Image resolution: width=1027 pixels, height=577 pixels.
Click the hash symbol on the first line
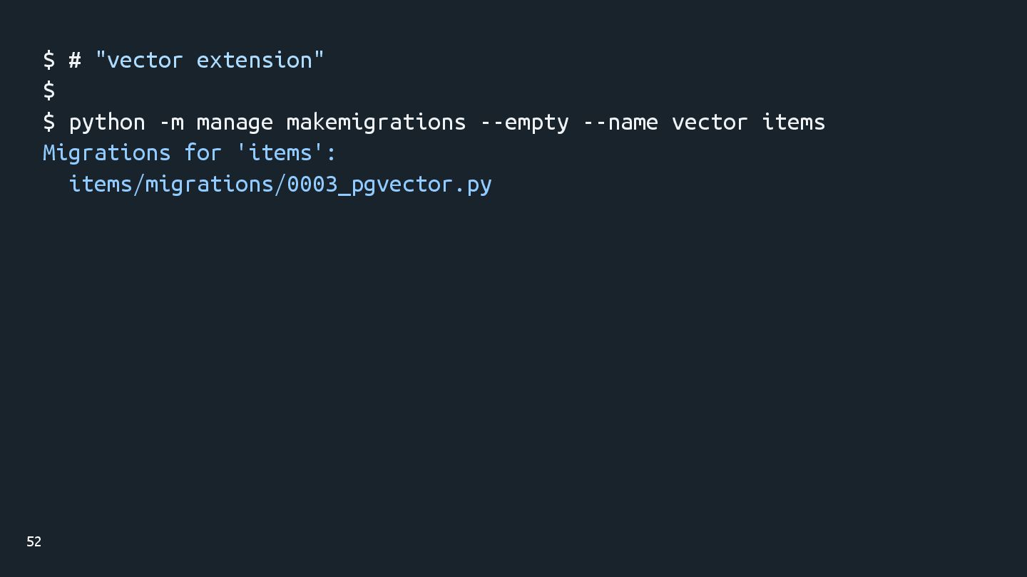click(x=74, y=60)
